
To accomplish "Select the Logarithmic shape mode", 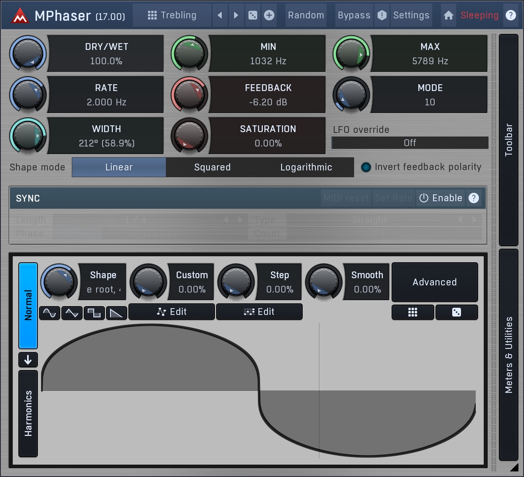I will coord(306,167).
